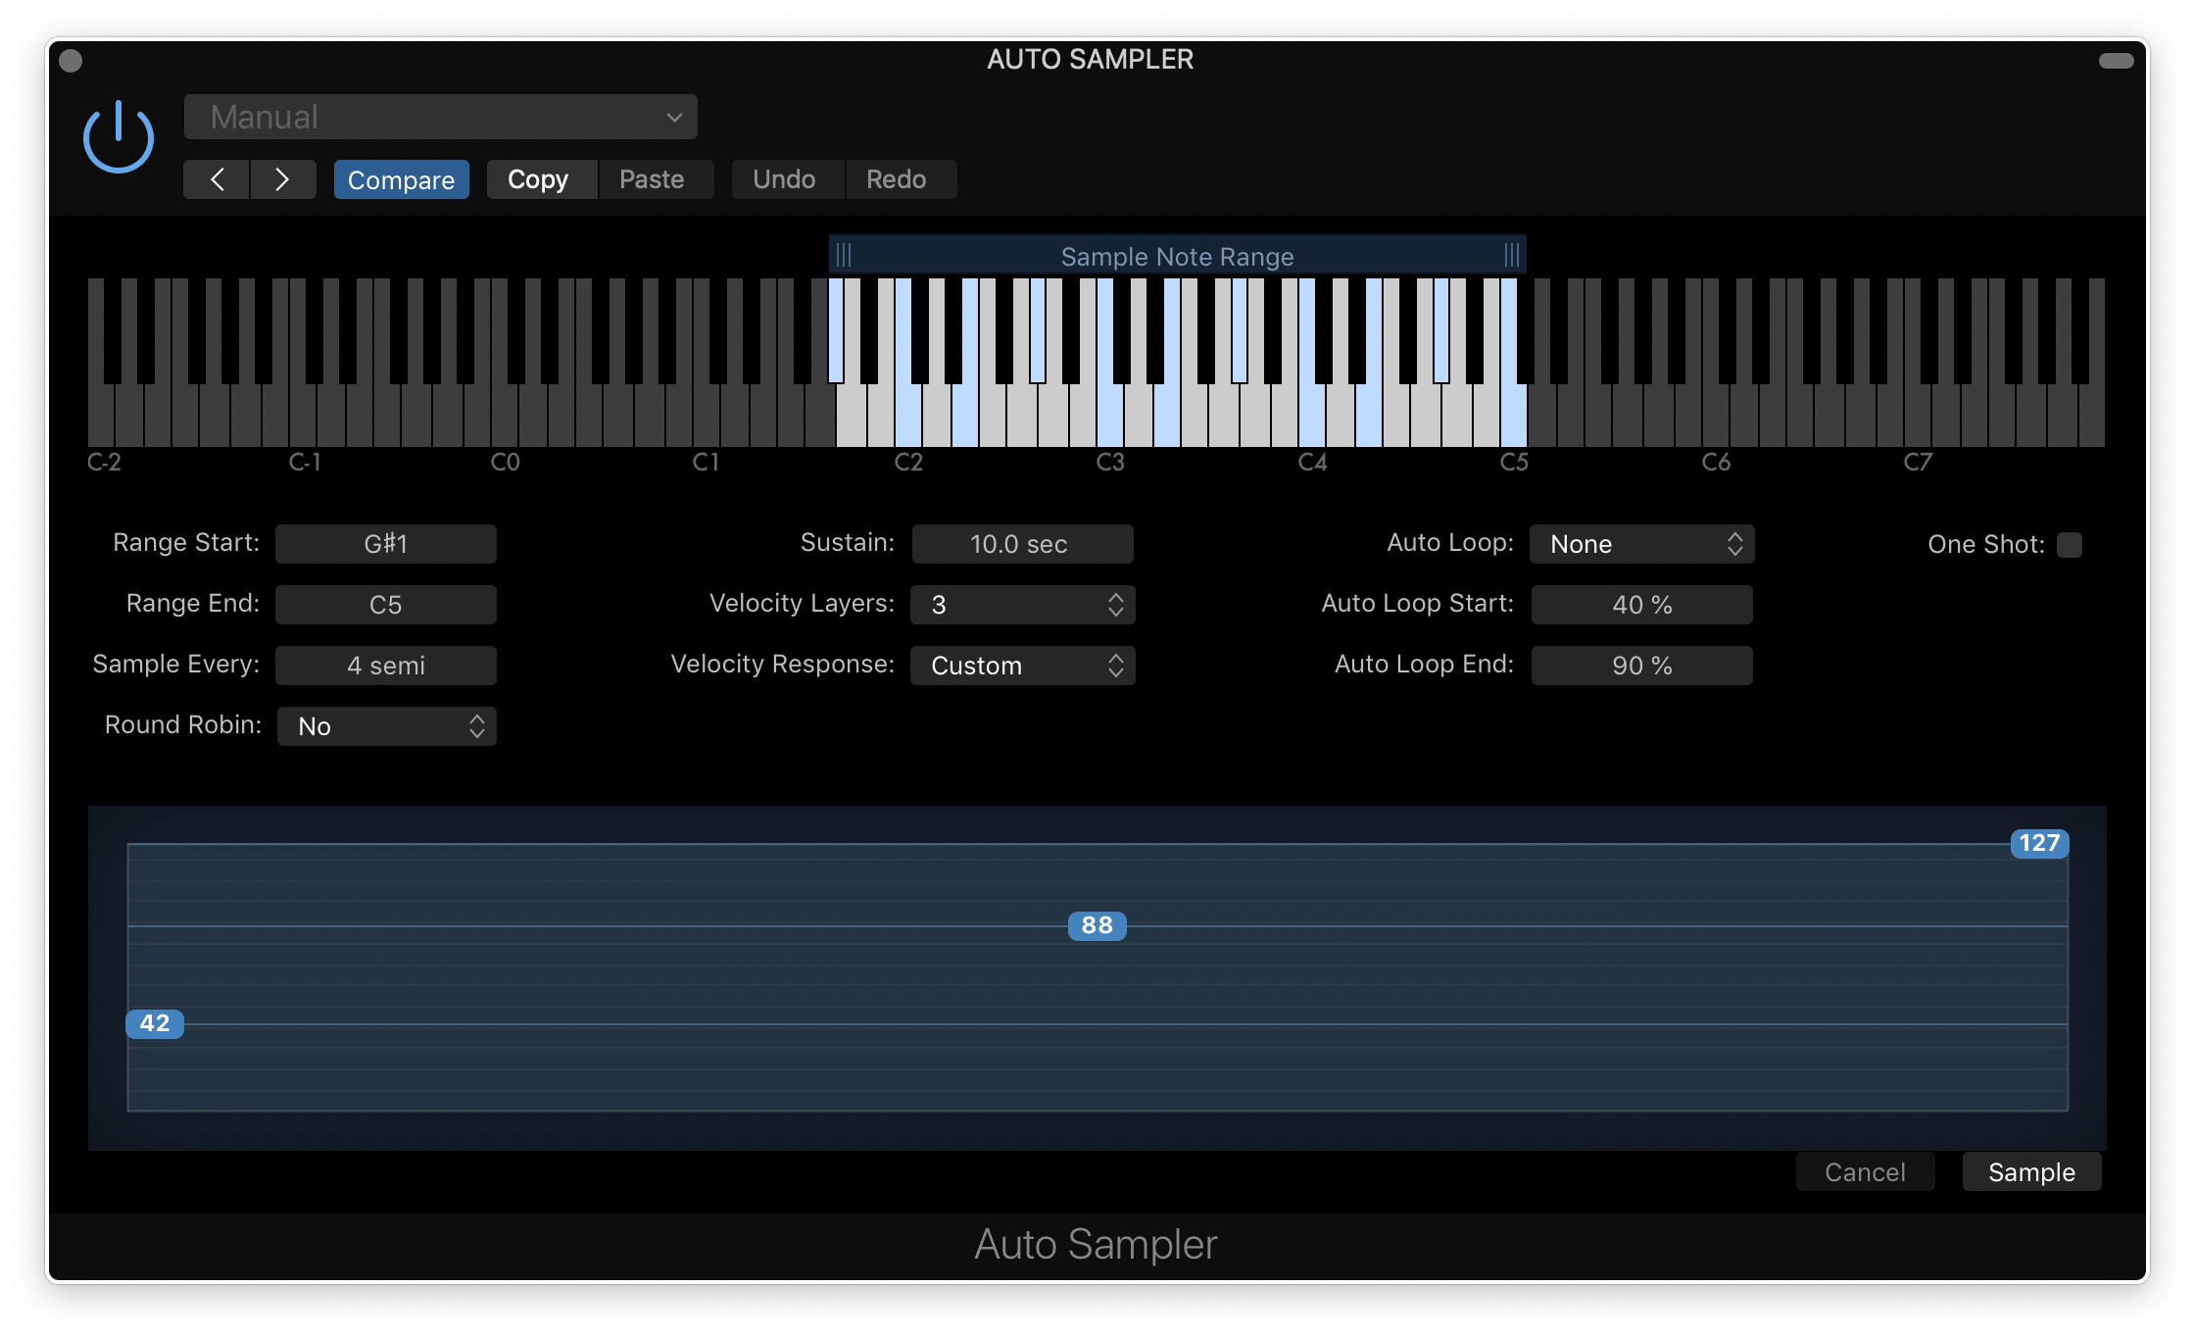
Task: Toggle Compare to hear previous settings
Action: coord(401,179)
